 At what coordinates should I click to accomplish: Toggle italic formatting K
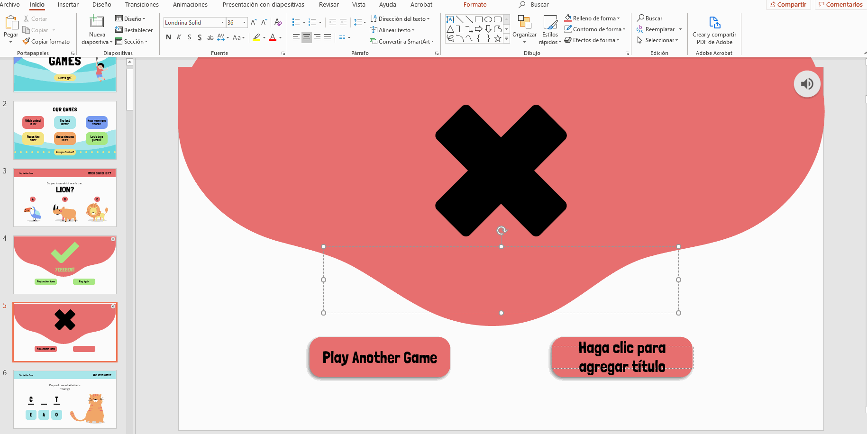click(x=179, y=37)
